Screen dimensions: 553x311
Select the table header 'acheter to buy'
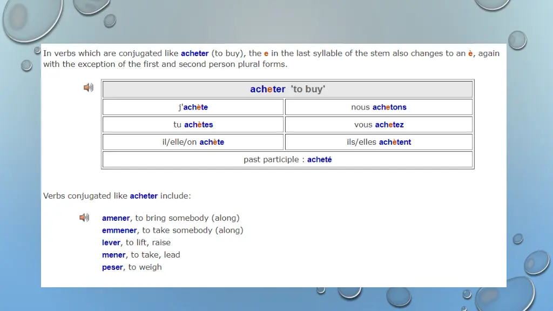[287, 89]
